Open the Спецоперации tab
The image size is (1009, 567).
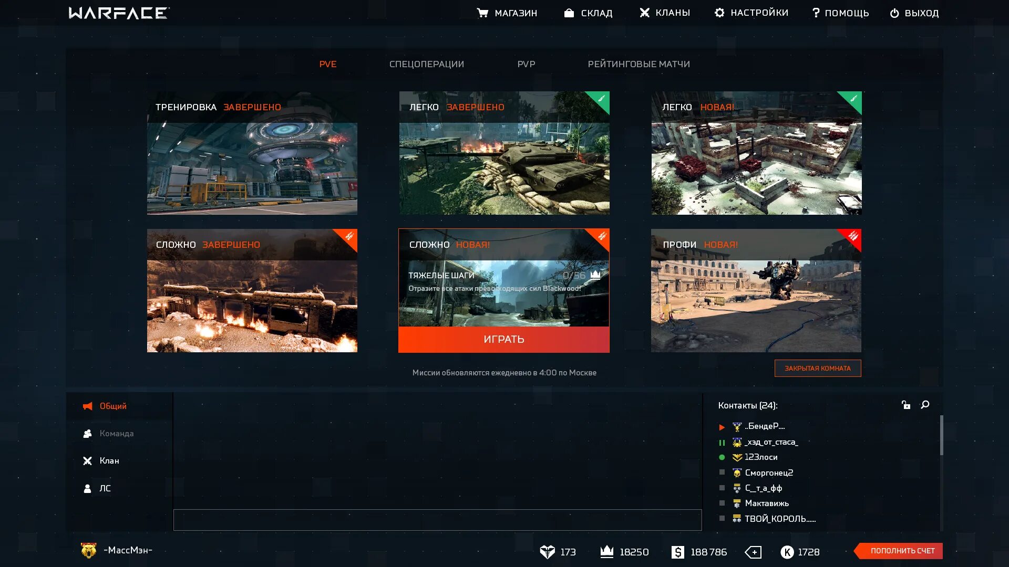(x=427, y=64)
